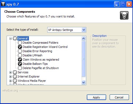The width and height of the screenshot is (133, 104).
Task: Expand the Services group
Action: click(10, 72)
